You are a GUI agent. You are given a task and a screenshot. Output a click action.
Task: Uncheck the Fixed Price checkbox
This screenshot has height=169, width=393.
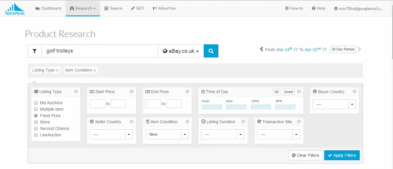pyautogui.click(x=36, y=116)
